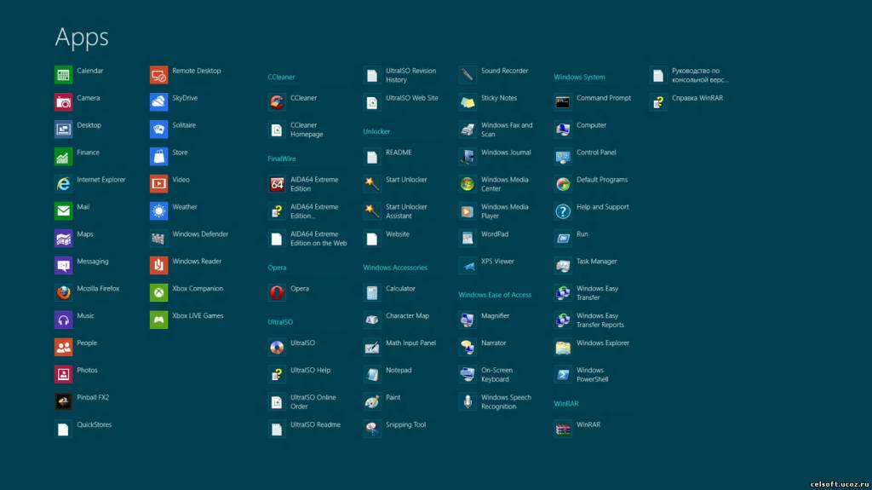Launch Pinball FX2 icon

point(63,401)
